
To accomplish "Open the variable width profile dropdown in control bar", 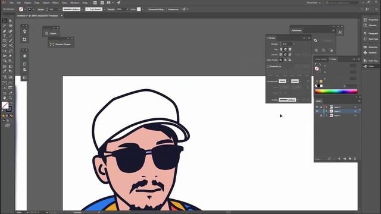I will pos(82,10).
